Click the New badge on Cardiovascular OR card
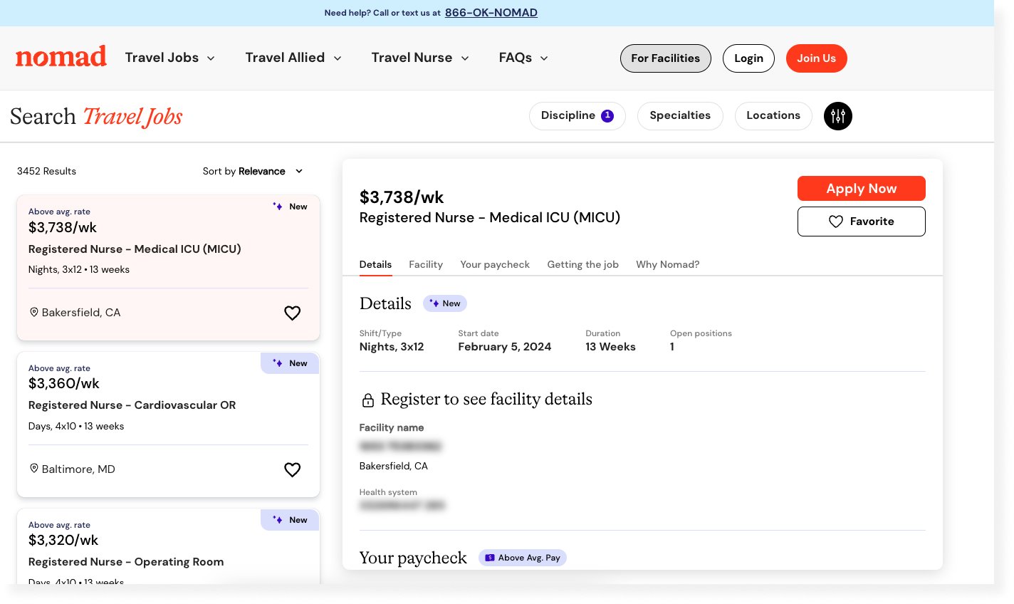 [x=290, y=363]
